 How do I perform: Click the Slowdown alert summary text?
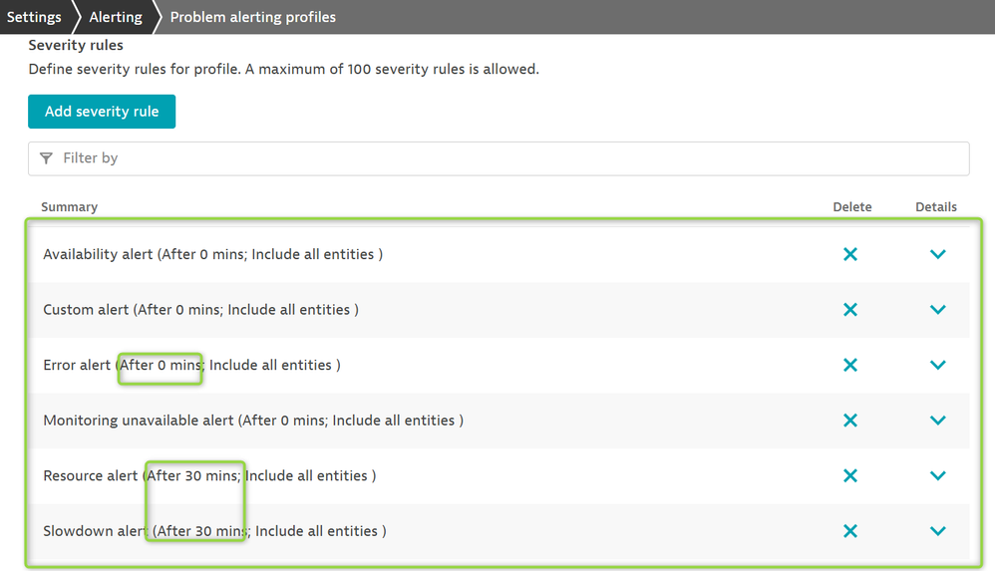coord(214,531)
